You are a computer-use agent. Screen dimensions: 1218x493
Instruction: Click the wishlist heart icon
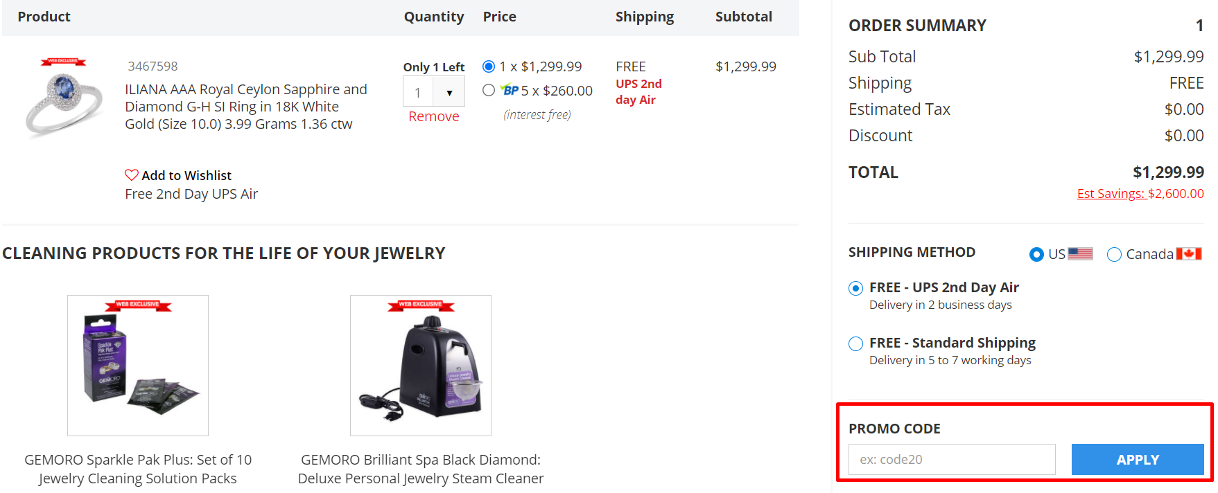click(x=131, y=175)
